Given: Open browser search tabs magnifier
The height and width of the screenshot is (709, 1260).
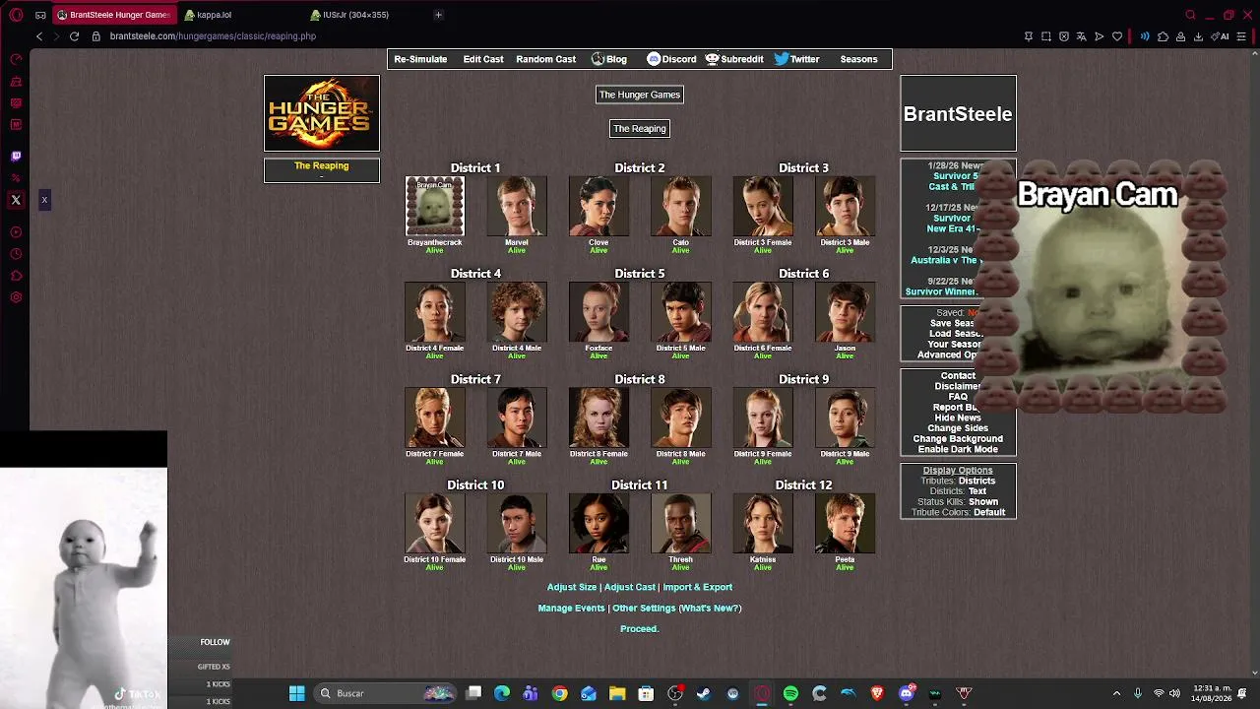Looking at the screenshot, I should 1190,15.
